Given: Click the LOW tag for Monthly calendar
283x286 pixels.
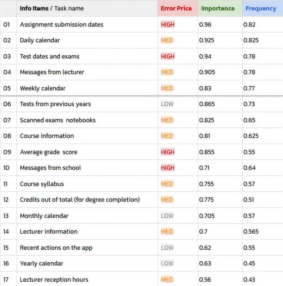Looking at the screenshot, I should 167,216.
